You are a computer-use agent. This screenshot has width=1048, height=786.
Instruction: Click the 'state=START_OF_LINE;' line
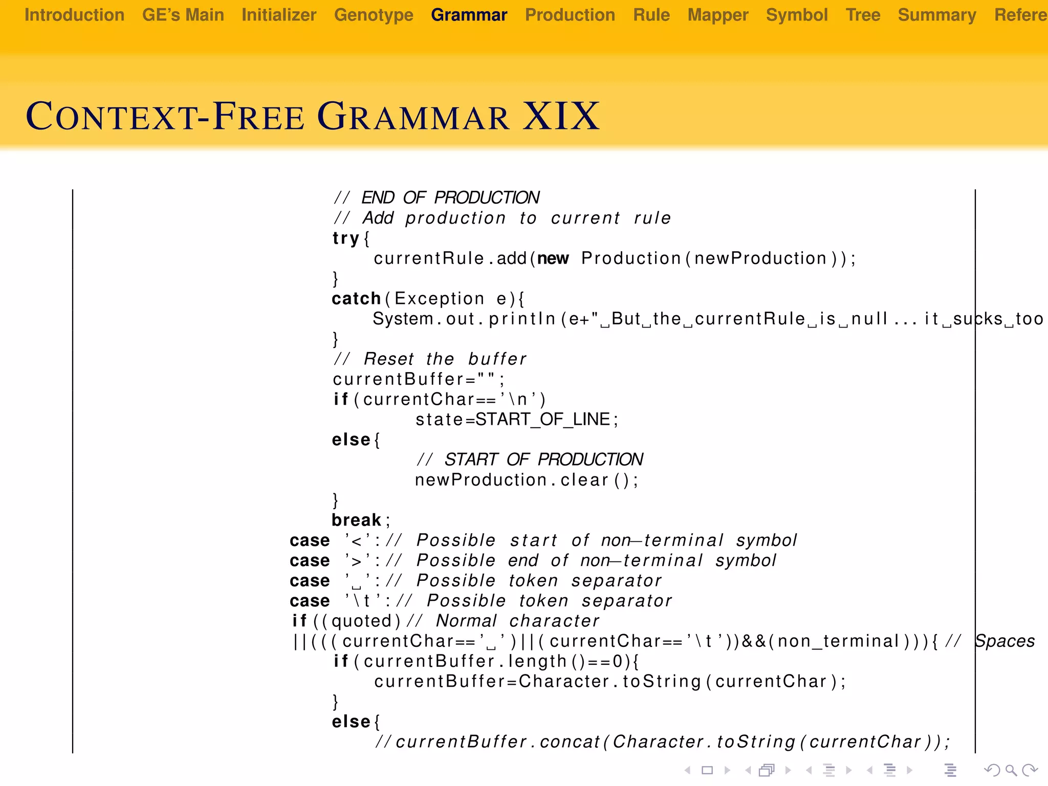[517, 420]
